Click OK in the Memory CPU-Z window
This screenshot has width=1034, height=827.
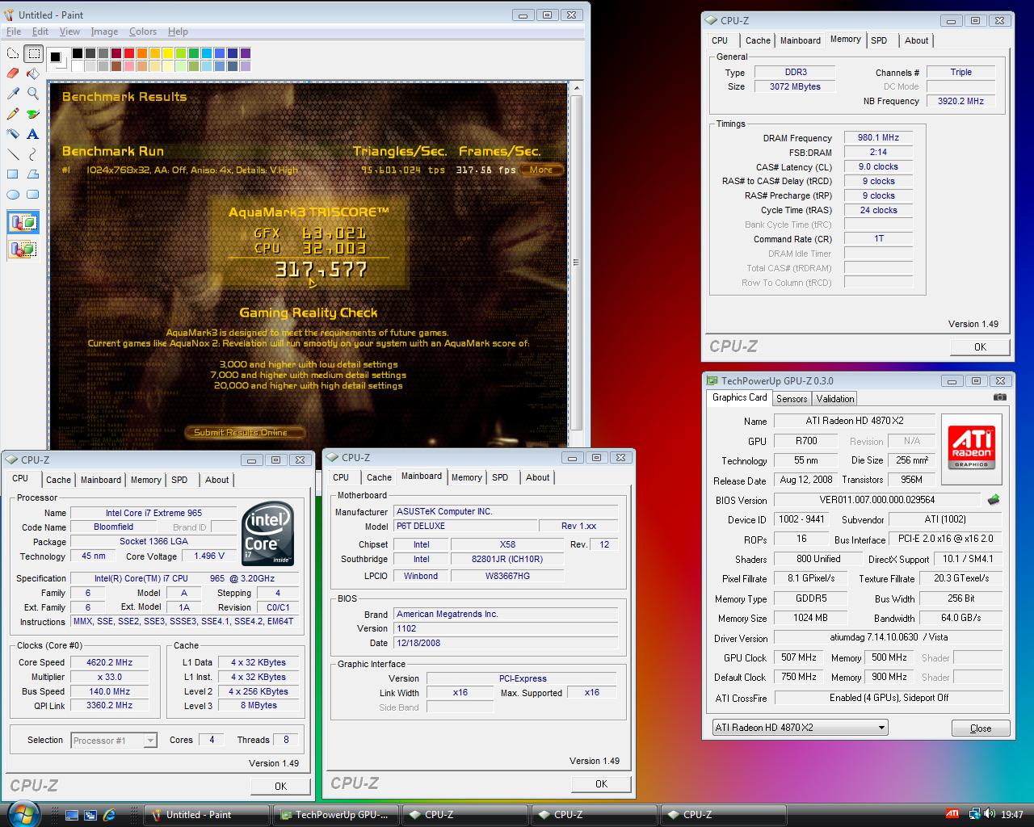980,347
